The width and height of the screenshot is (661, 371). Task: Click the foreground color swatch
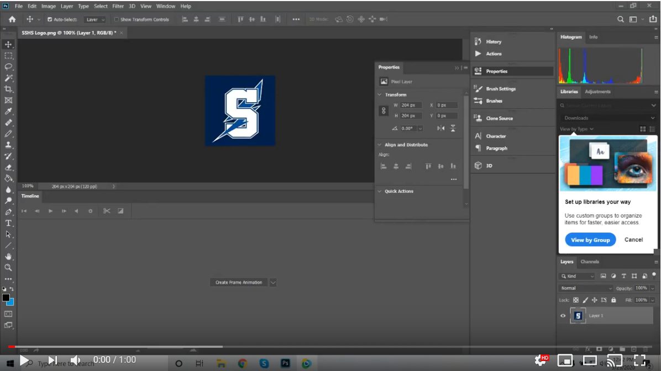[6, 298]
